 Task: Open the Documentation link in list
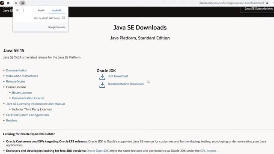point(17,70)
